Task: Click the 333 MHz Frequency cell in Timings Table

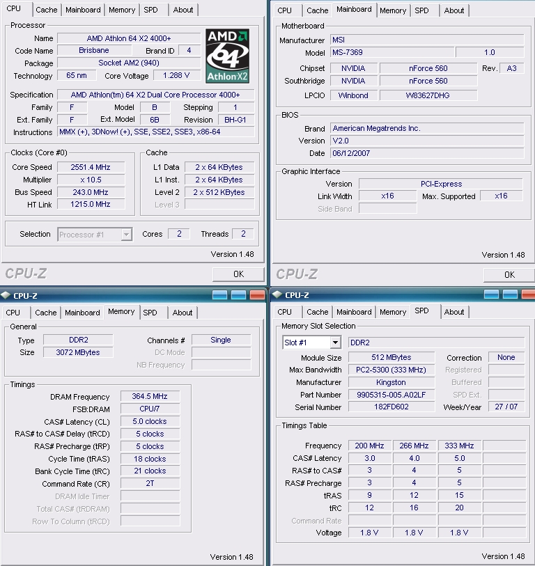Action: coord(460,446)
